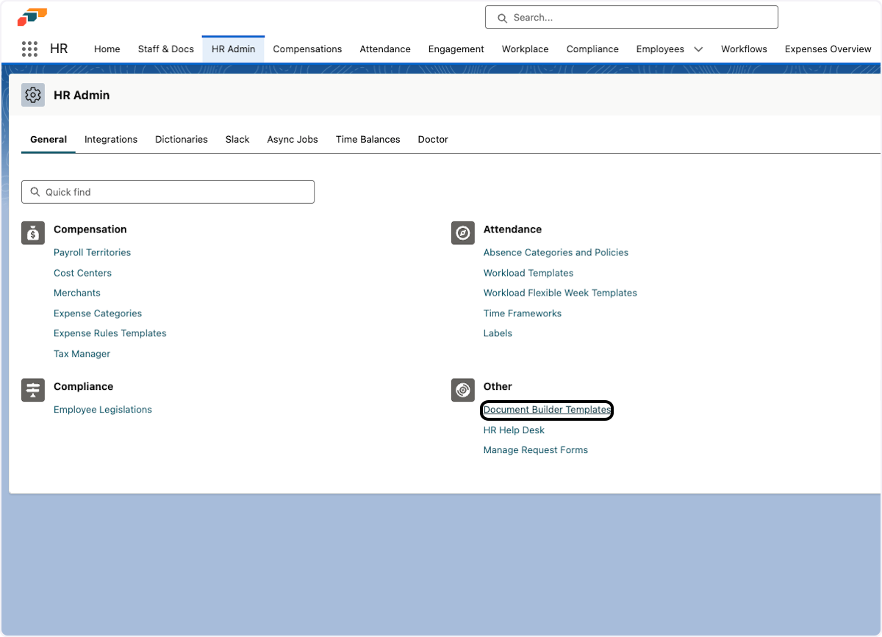This screenshot has height=637, width=882.
Task: Expand the Employees tab dropdown
Action: pos(697,49)
